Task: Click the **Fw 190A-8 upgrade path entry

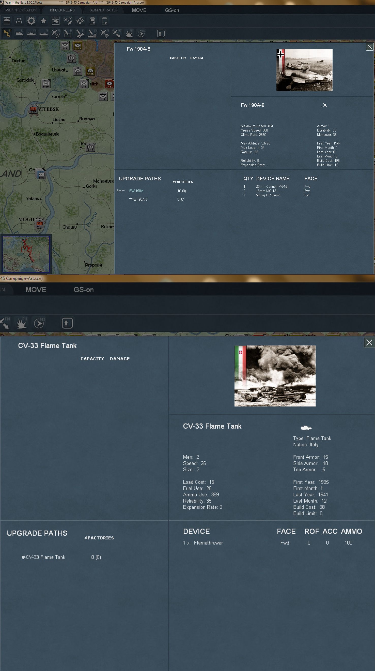Action: (x=138, y=199)
